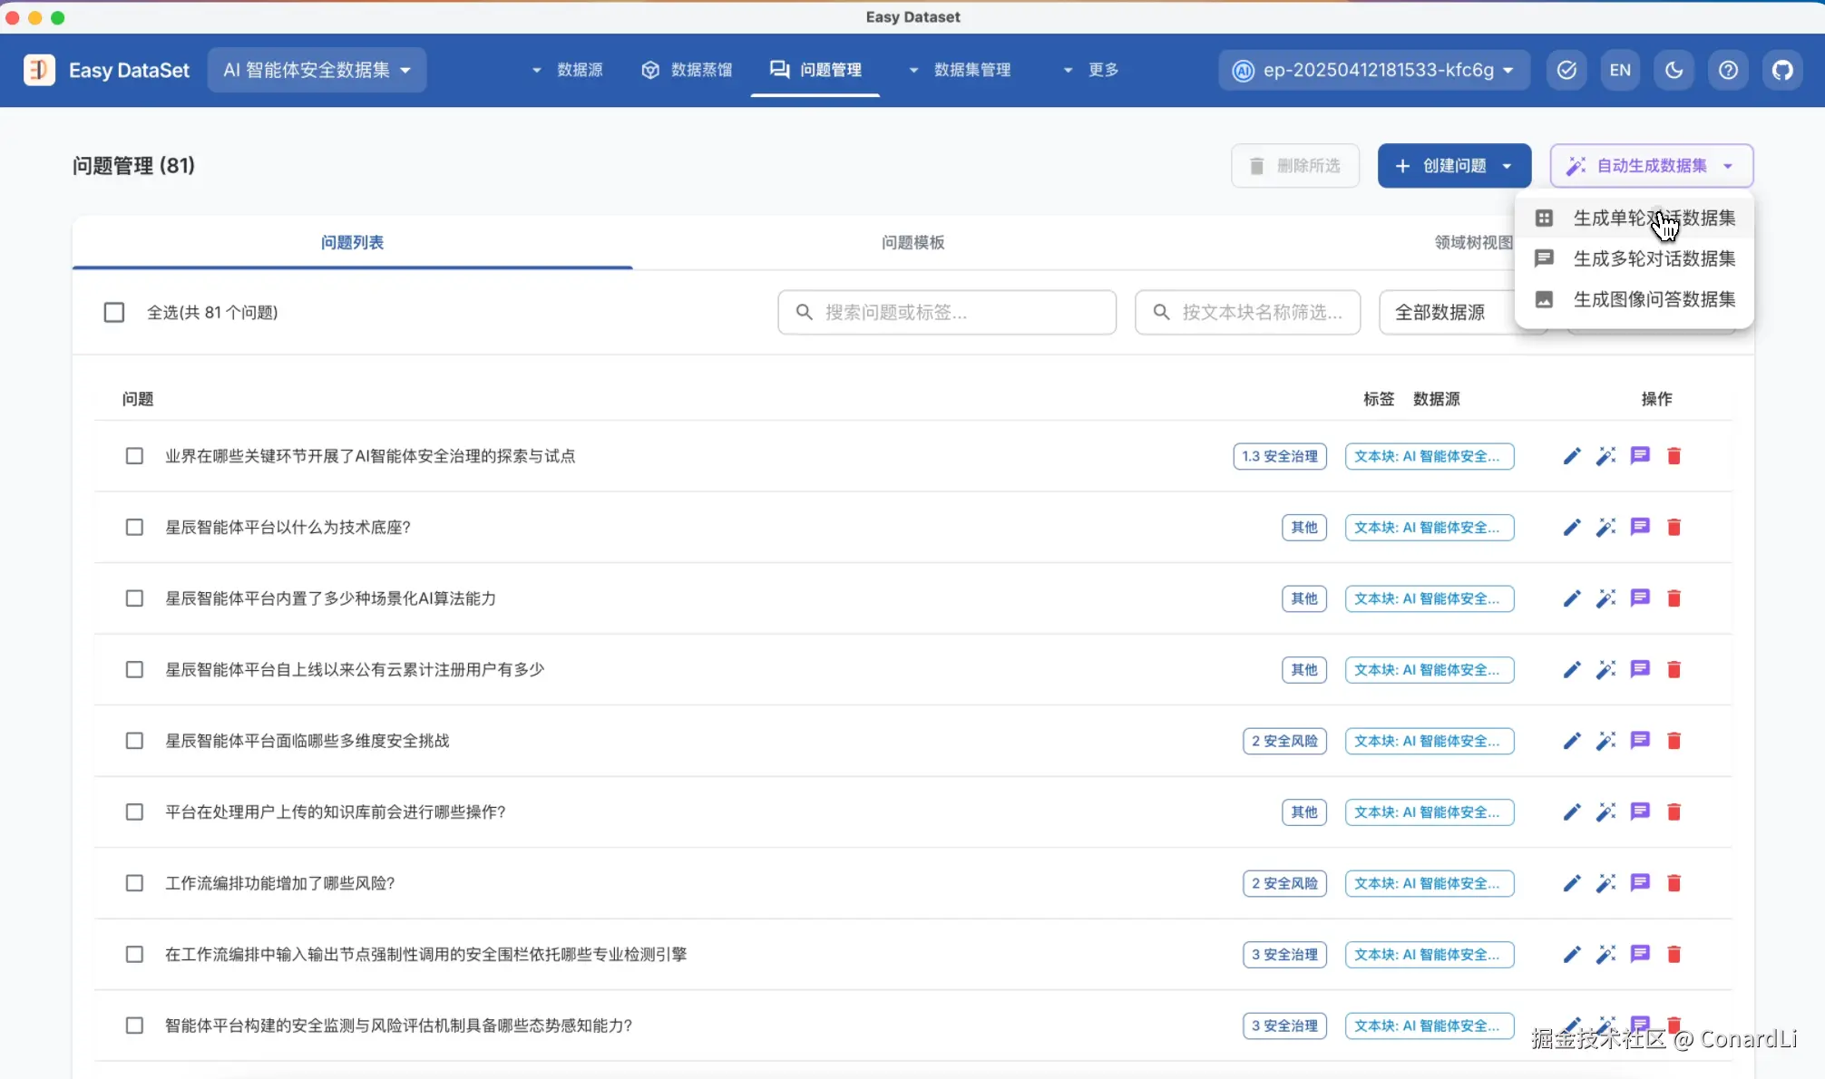The image size is (1825, 1079).
Task: Open the AI 智能体安全数据集 project dropdown
Action: coord(317,70)
